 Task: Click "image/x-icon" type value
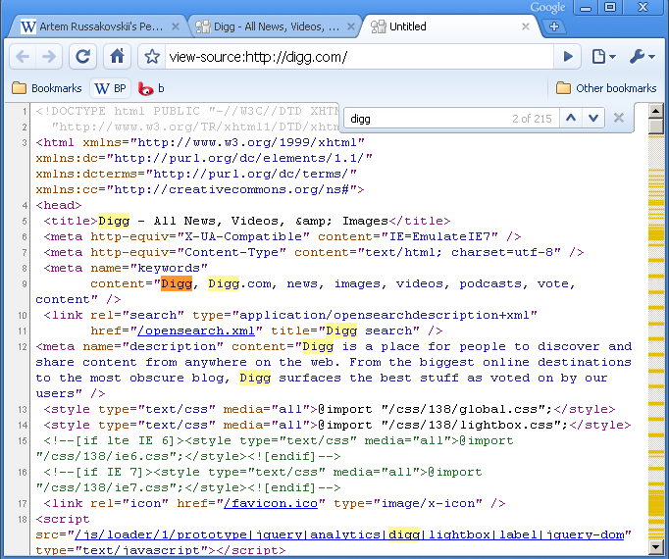(428, 503)
